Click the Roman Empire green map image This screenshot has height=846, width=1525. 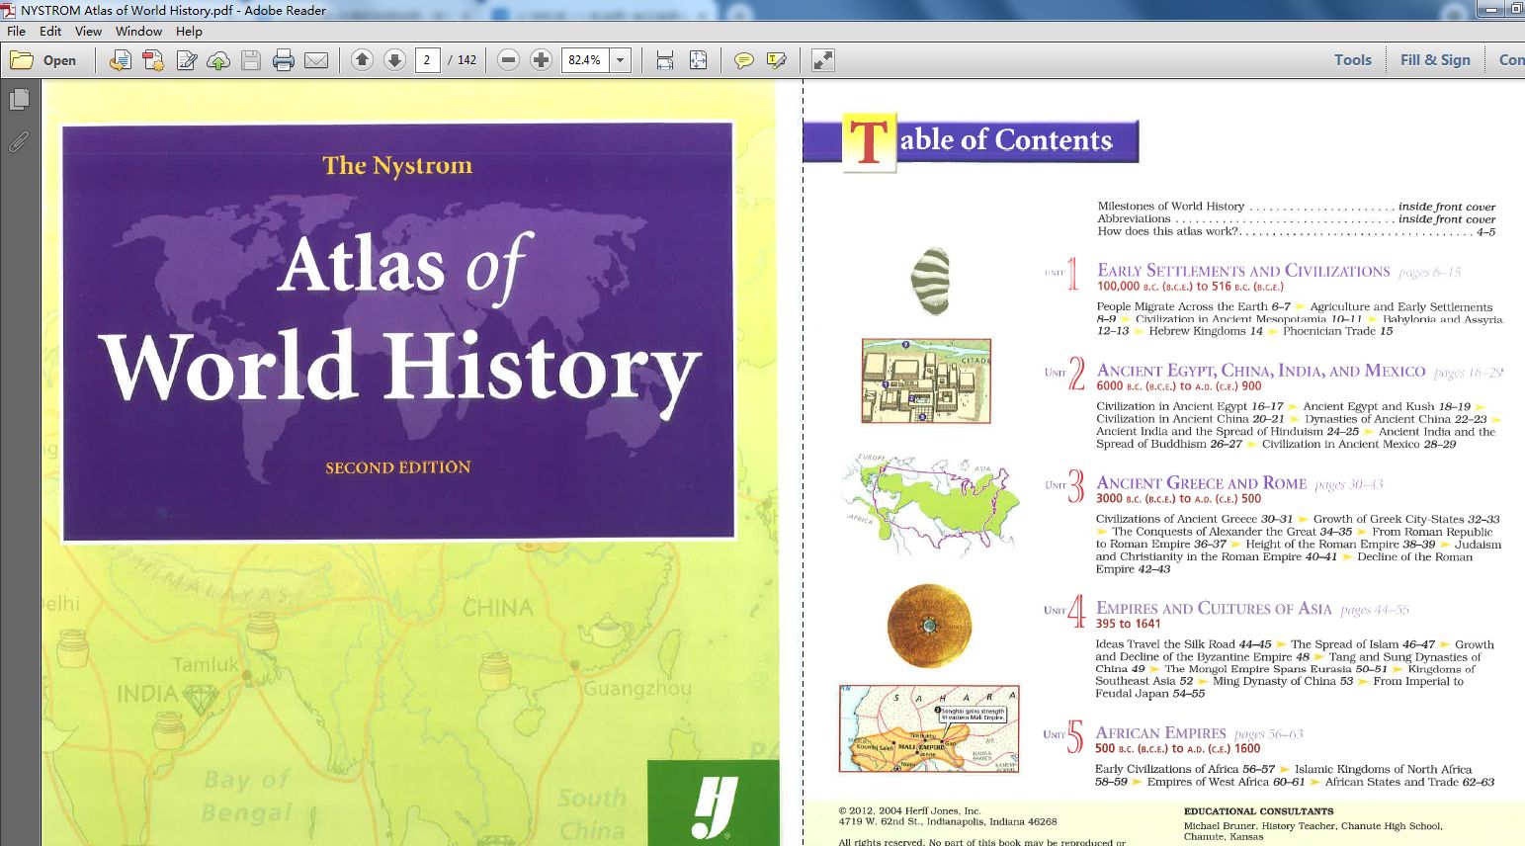click(929, 502)
